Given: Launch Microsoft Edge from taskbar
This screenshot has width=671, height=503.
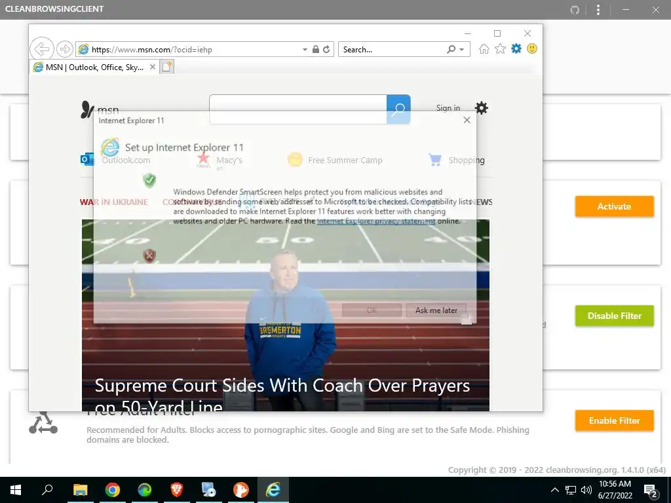Looking at the screenshot, I should (x=144, y=490).
